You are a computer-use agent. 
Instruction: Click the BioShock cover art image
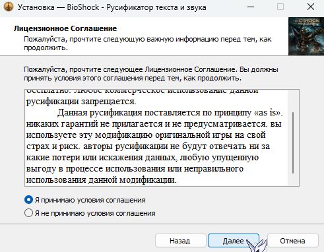click(306, 36)
